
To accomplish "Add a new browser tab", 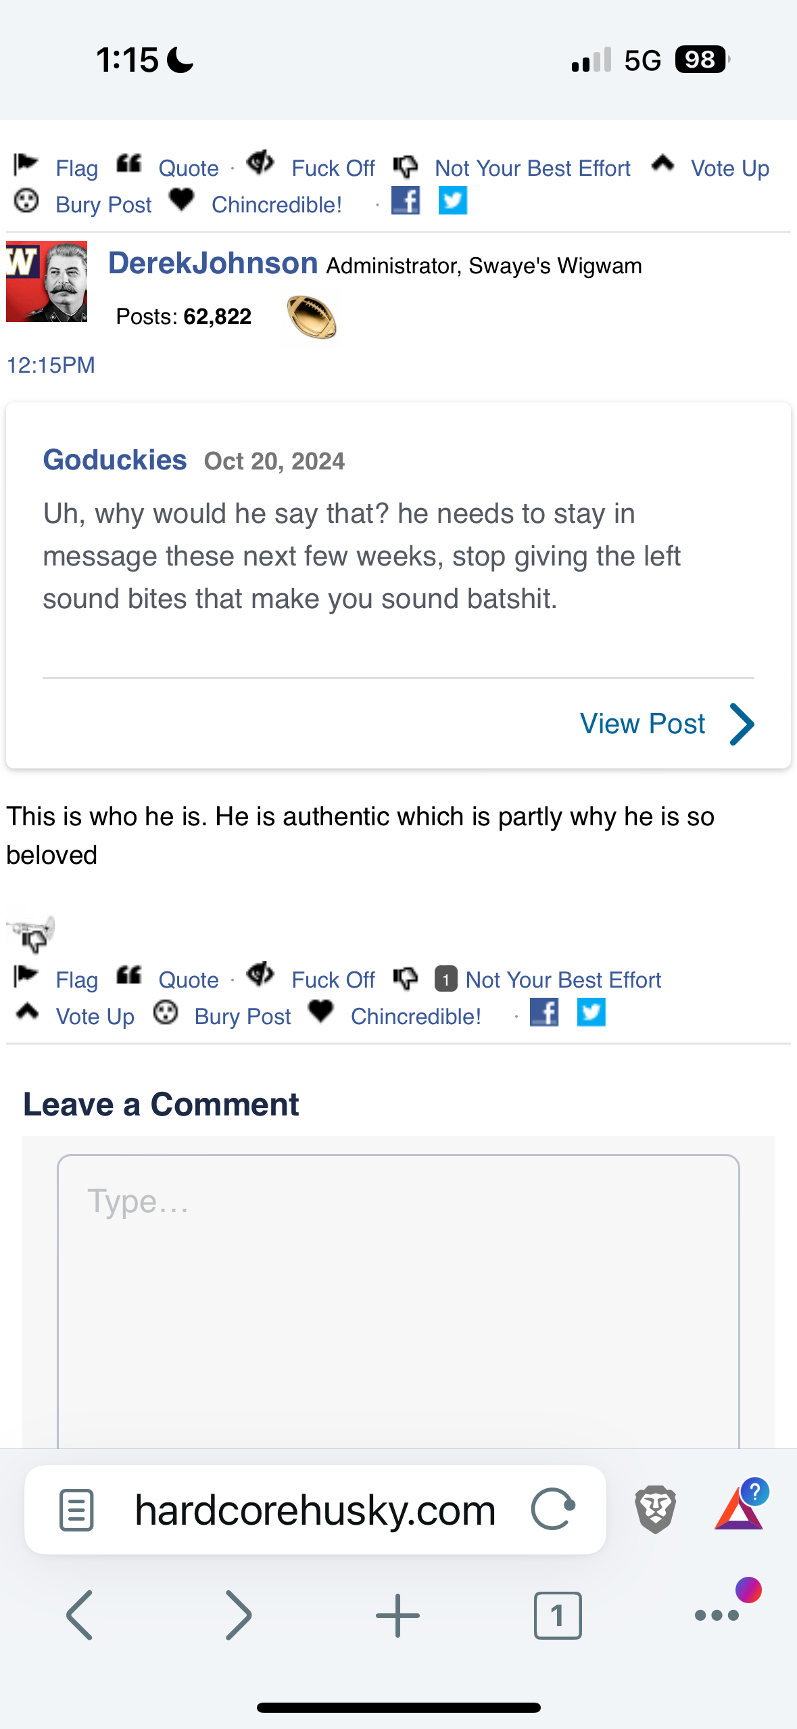I will tap(397, 1615).
